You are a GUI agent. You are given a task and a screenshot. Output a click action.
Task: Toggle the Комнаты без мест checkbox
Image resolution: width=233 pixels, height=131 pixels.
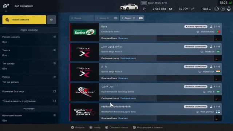[55, 91]
